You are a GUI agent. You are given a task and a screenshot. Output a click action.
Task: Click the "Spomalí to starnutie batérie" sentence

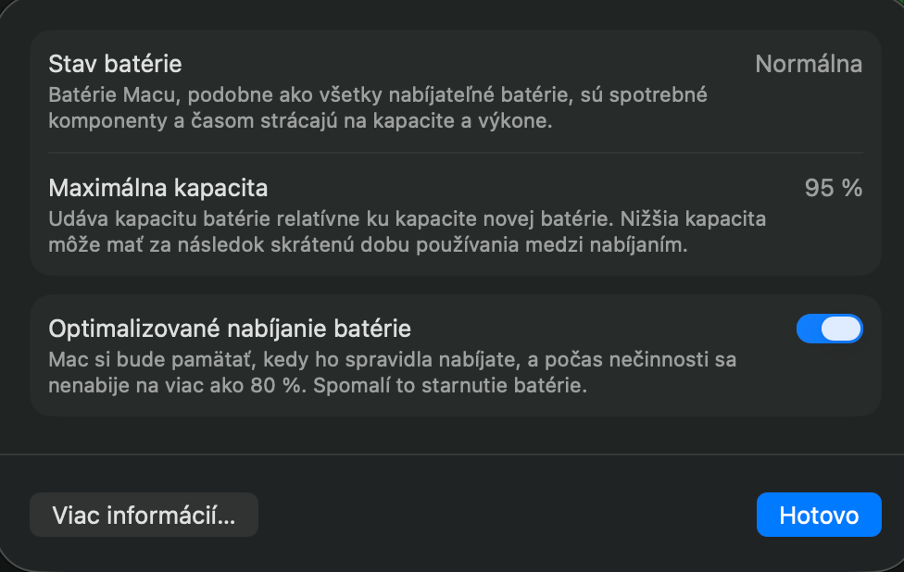pos(450,386)
